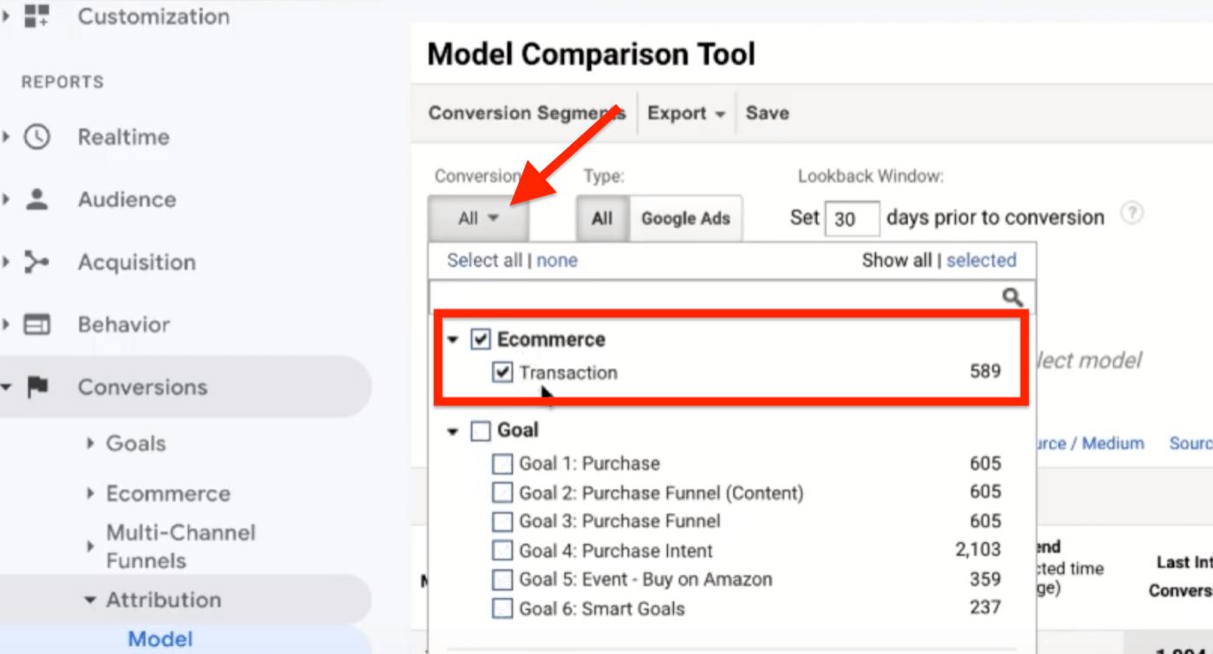Select the Audience person icon
This screenshot has width=1213, height=654.
tap(36, 198)
